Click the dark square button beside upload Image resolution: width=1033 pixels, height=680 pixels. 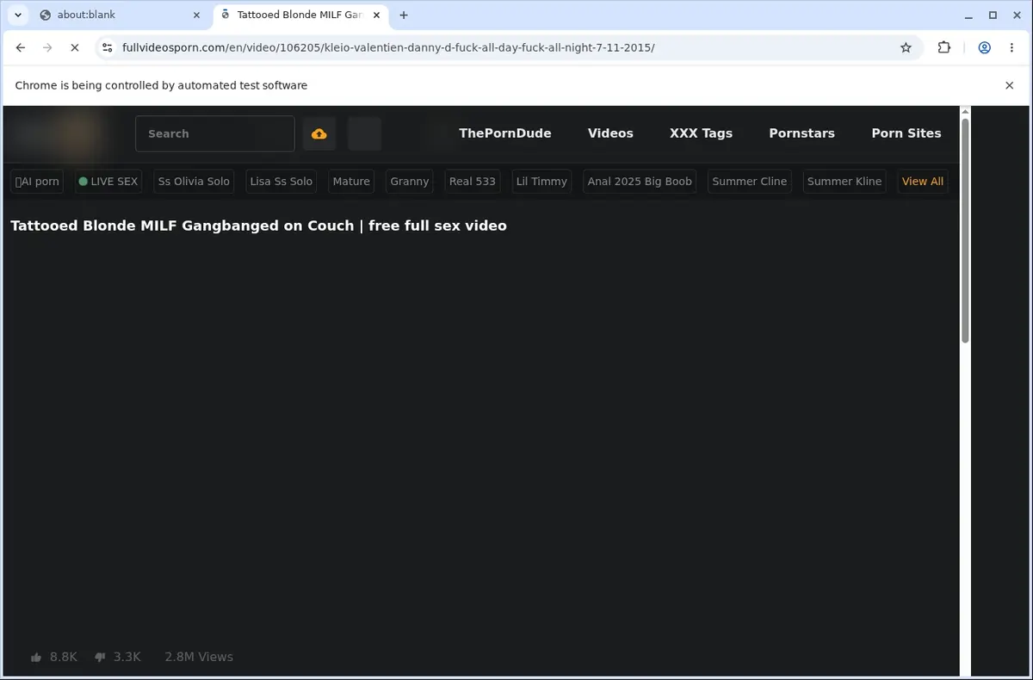(364, 133)
